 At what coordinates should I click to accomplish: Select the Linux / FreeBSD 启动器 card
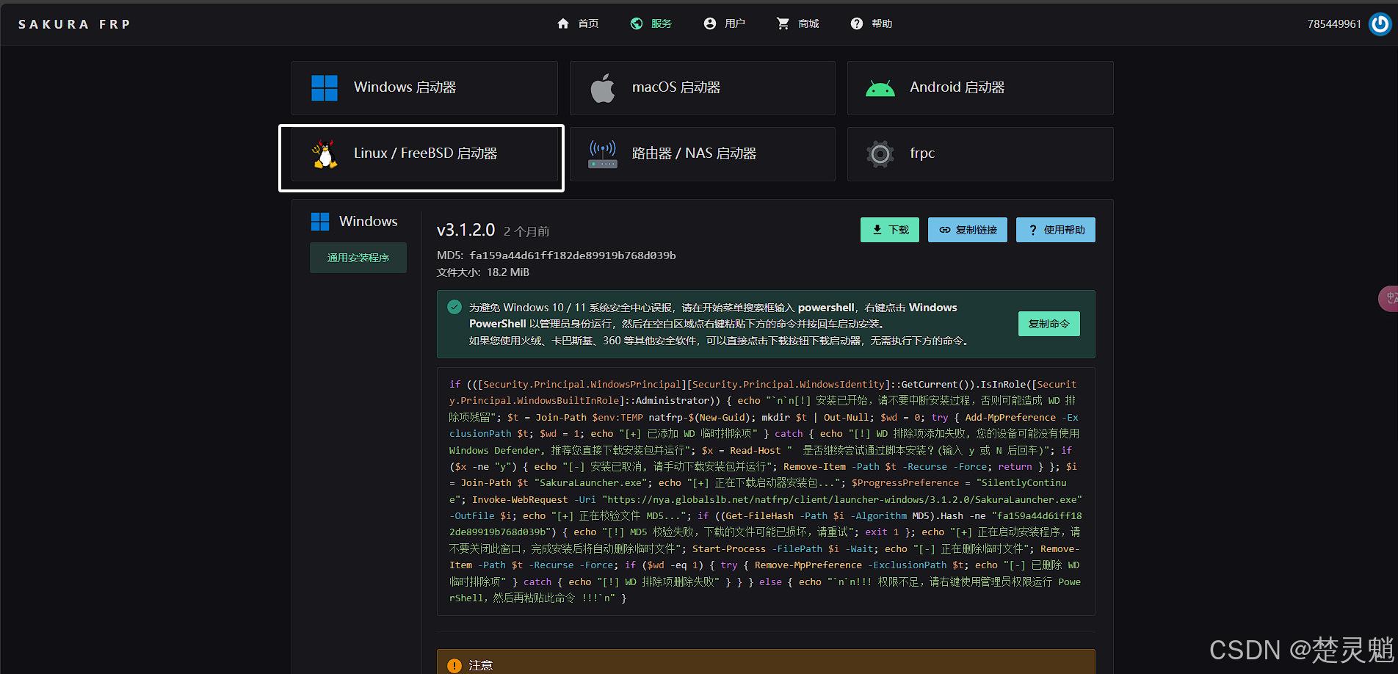coord(424,154)
